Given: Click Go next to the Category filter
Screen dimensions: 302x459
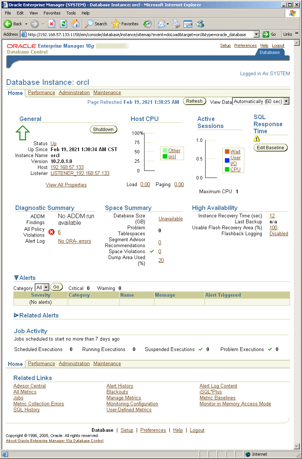Looking at the screenshot, I should (x=56, y=287).
